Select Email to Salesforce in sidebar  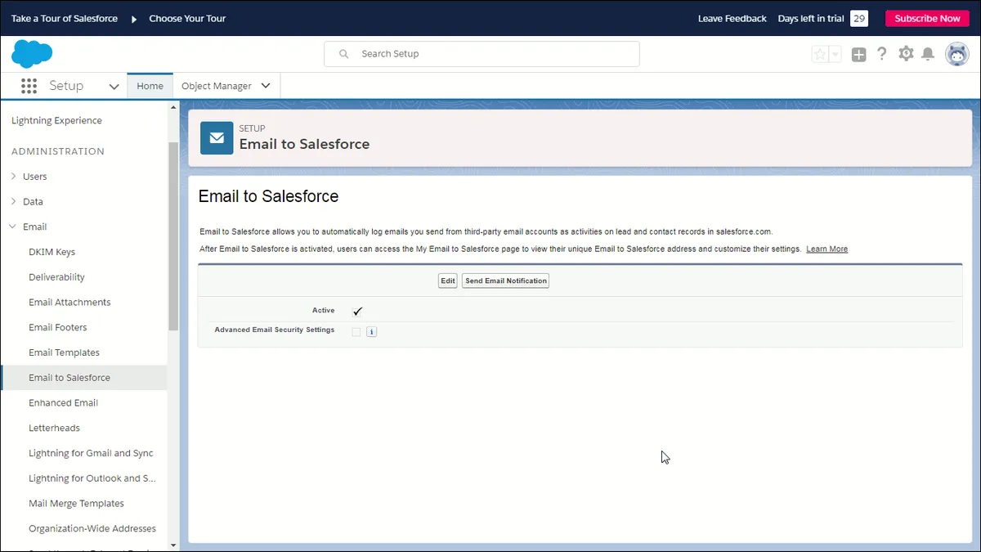pyautogui.click(x=84, y=378)
